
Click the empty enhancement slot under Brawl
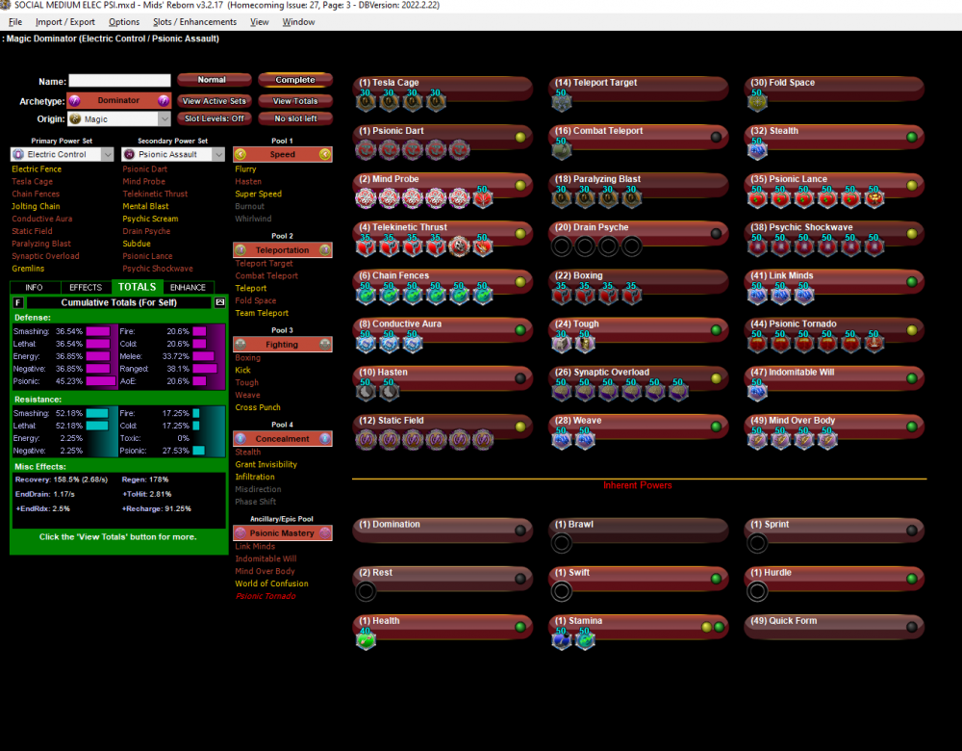pos(562,543)
